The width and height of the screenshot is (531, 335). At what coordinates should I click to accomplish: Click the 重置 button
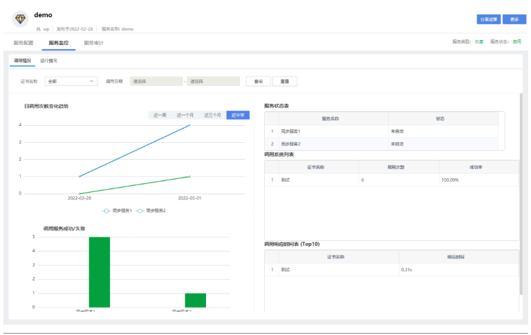tap(284, 81)
